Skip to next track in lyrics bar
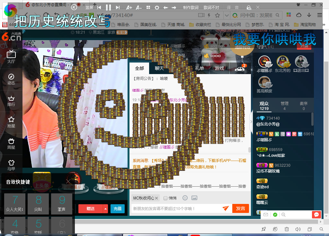Screen dimensions: 329x236 (x=118, y=8)
